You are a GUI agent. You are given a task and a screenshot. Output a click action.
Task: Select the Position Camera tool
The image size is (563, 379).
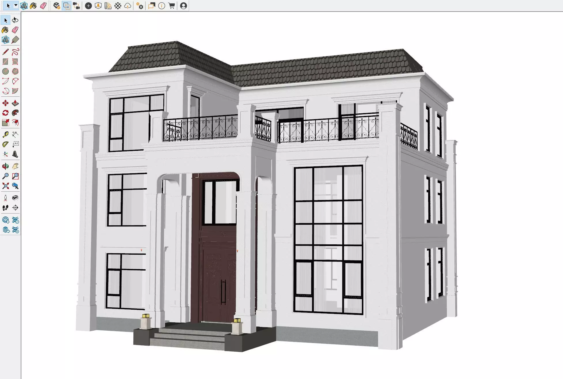(5, 198)
